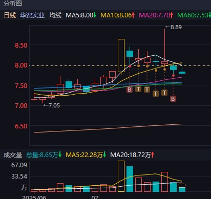Click the 成交量 volume panel label
The width and height of the screenshot is (211, 199).
13,155
